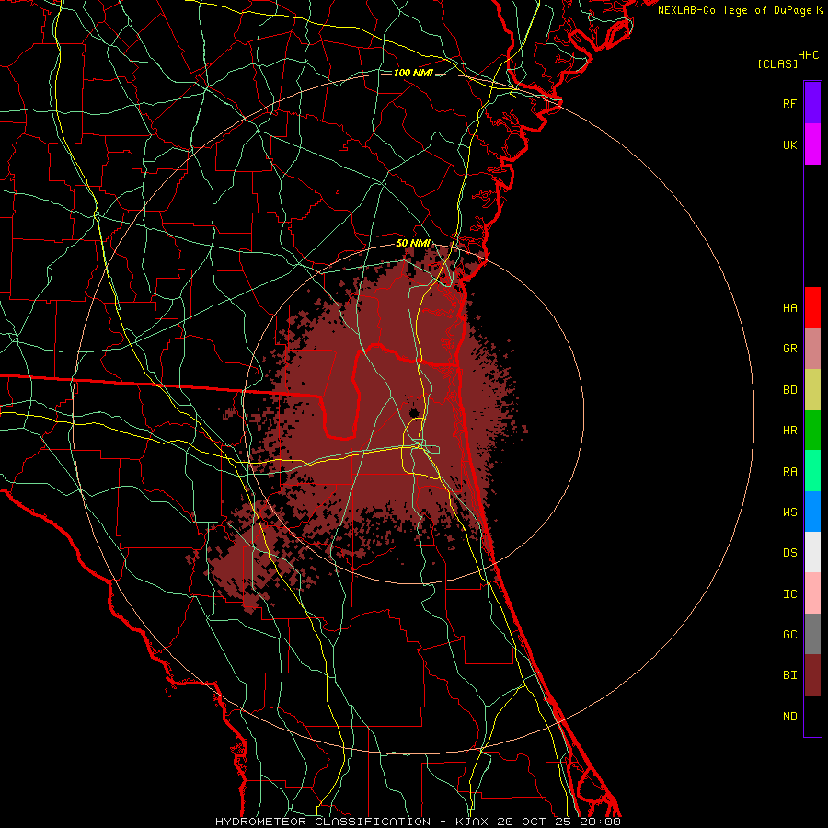
Task: Click the 'WS' legend label
Action: click(x=789, y=512)
